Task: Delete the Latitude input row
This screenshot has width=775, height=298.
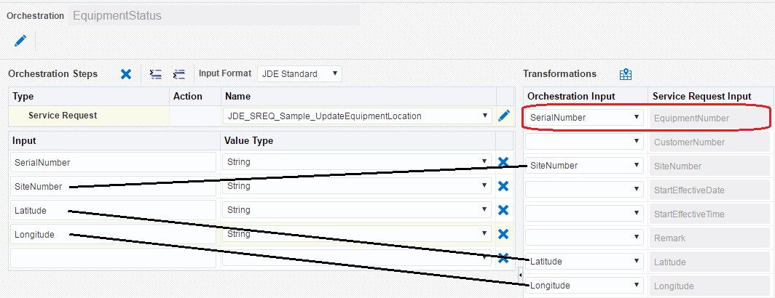Action: (503, 210)
